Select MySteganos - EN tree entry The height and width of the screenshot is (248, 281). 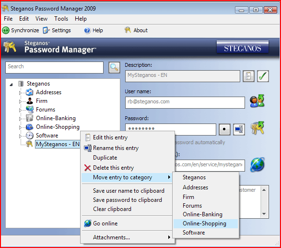pyautogui.click(x=58, y=144)
